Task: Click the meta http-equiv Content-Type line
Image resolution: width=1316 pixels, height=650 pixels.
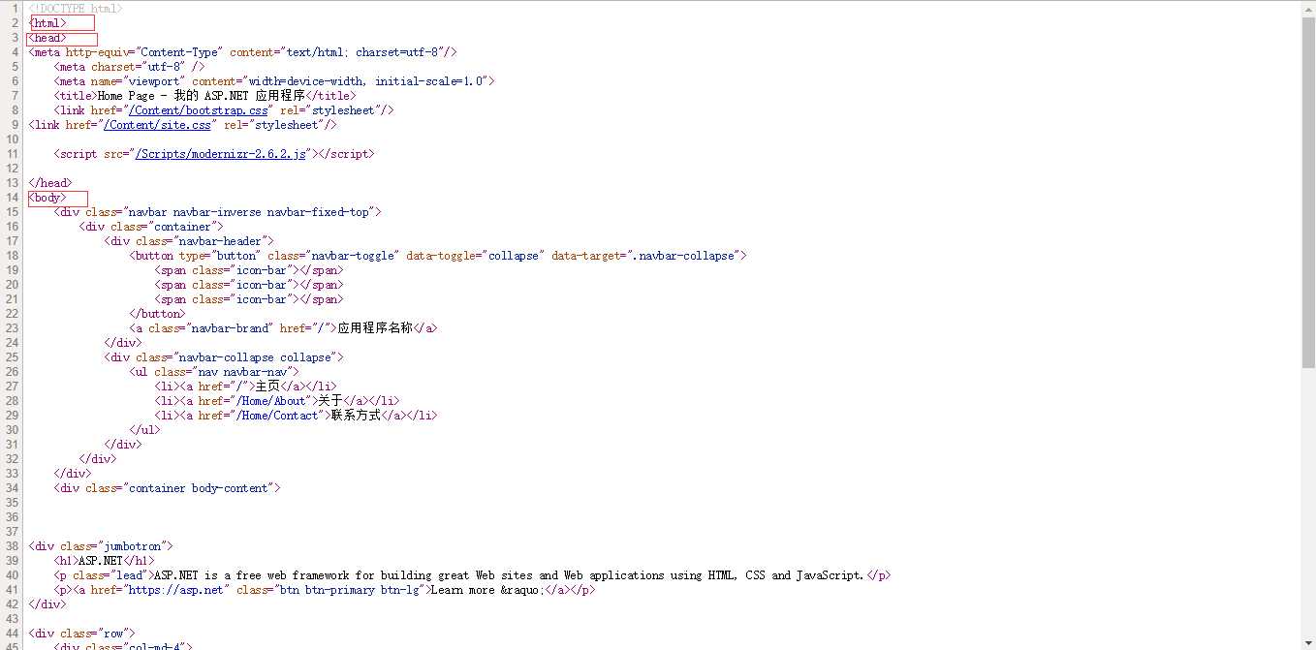Action: [x=242, y=52]
